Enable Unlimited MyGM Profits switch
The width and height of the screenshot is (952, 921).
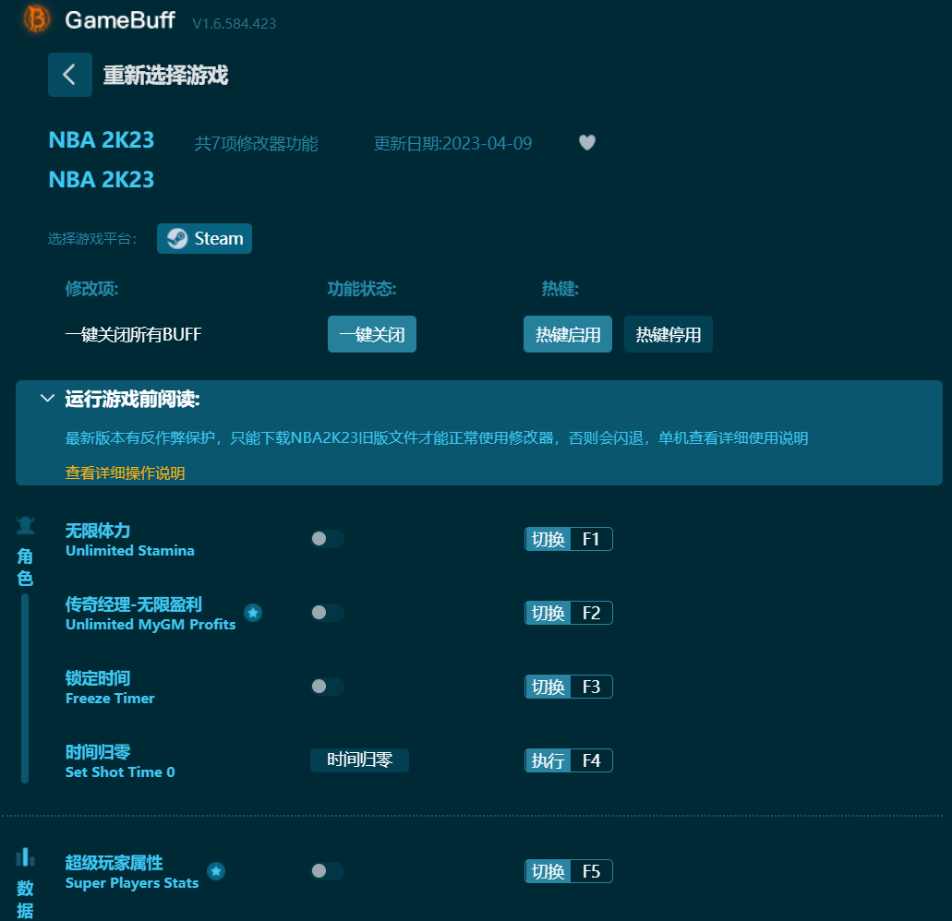[327, 613]
